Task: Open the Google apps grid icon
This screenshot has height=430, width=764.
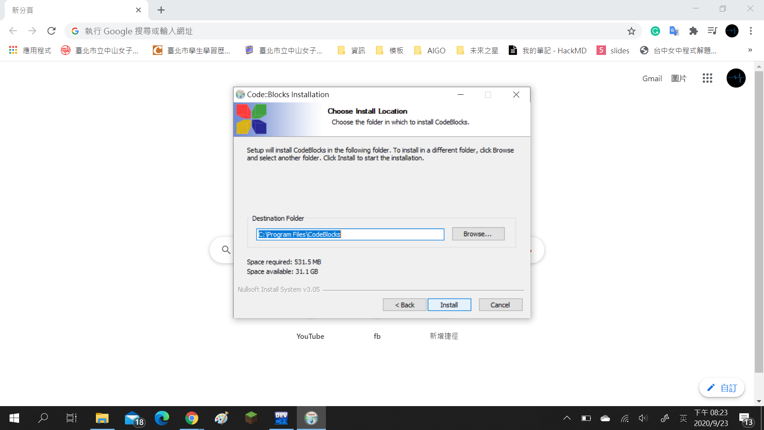Action: click(707, 78)
